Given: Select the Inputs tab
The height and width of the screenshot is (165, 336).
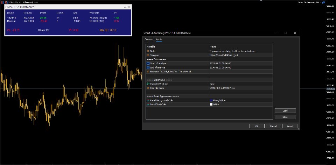Looking at the screenshot, I should [159, 40].
